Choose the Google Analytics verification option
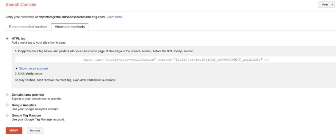Viewport: 336px width, 138px height. 7,105
